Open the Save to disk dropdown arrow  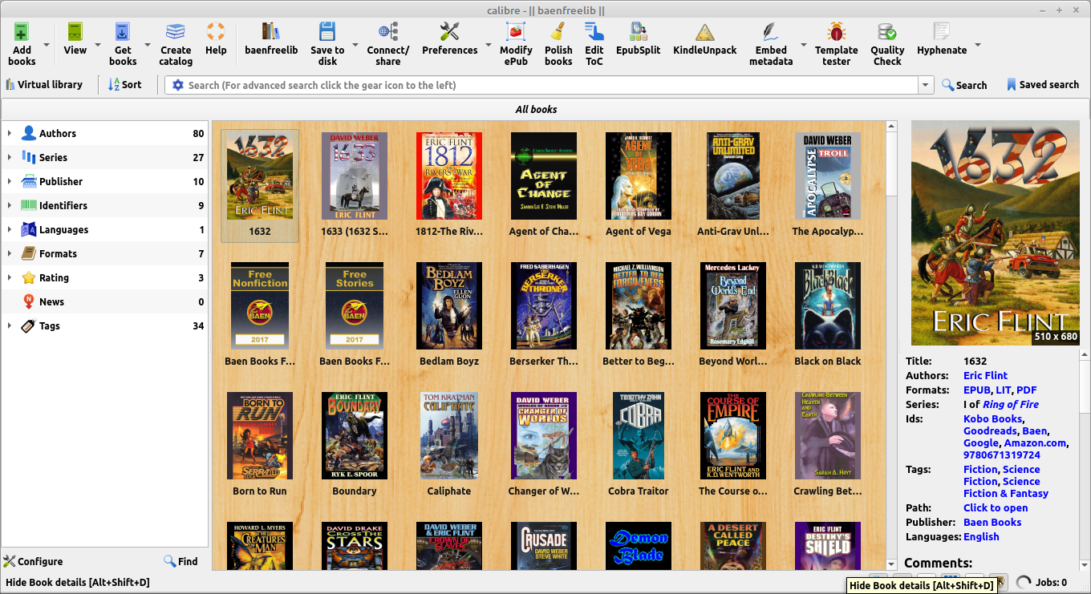coord(355,45)
